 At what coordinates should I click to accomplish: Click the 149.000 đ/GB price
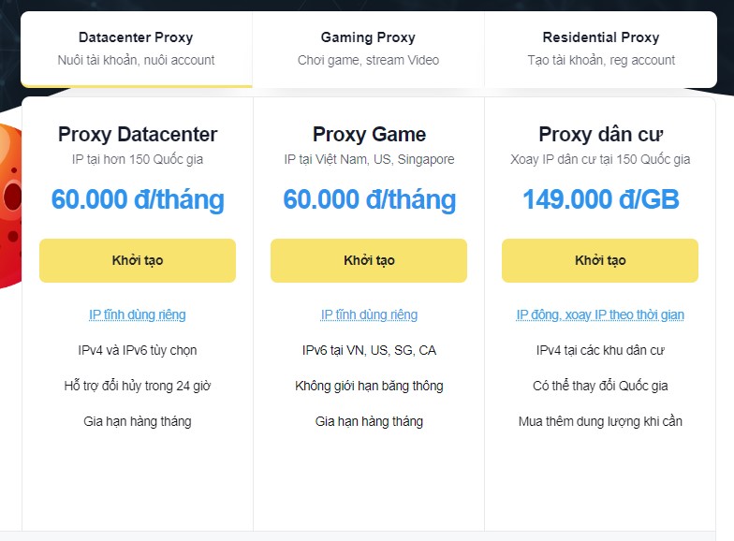coord(600,199)
